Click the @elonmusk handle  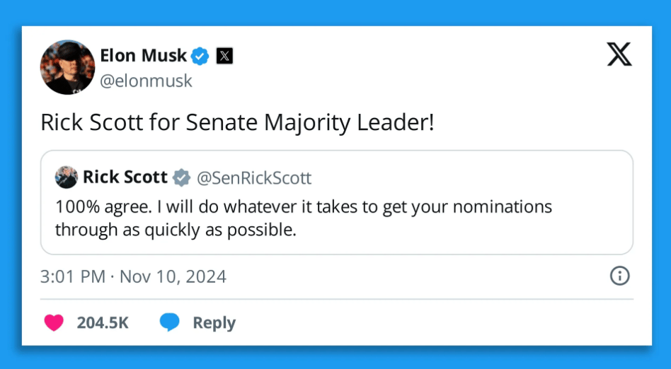pyautogui.click(x=146, y=81)
